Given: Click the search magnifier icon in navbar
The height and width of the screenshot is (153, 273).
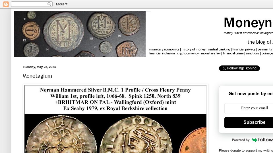Looking at the screenshot, I should pos(49,4).
